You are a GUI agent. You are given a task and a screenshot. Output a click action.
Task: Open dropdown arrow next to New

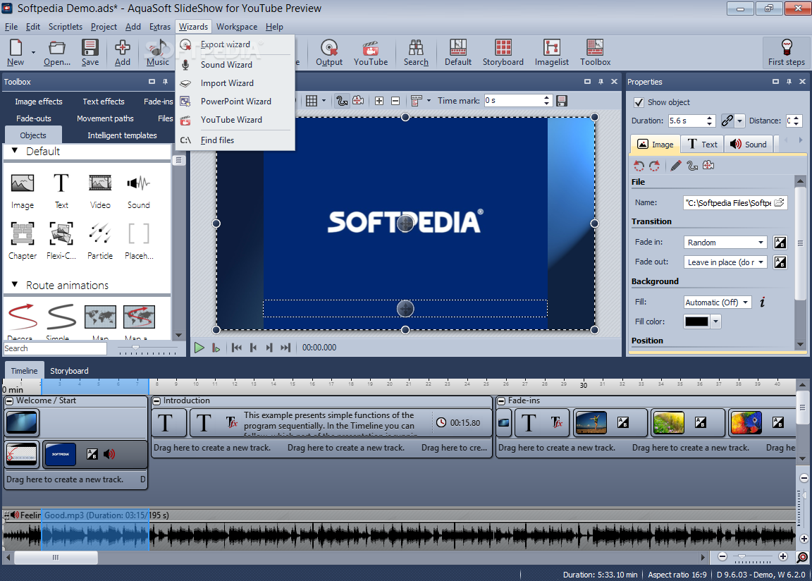(33, 52)
